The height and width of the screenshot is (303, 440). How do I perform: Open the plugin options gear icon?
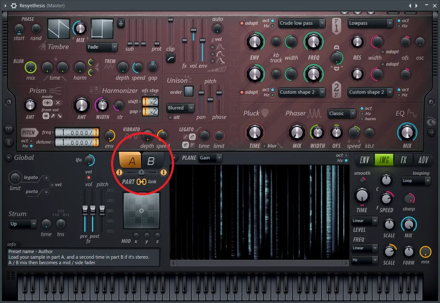click(x=14, y=6)
